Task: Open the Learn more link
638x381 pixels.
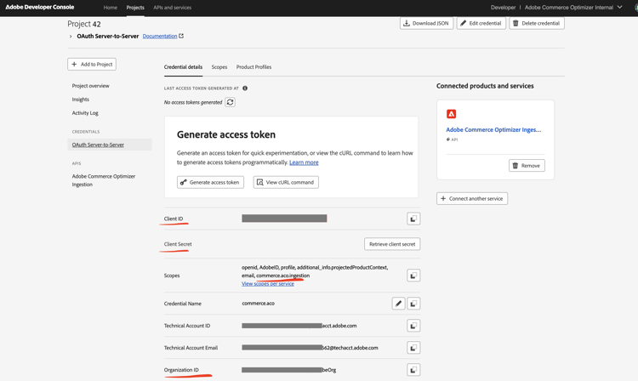Action: click(x=304, y=162)
